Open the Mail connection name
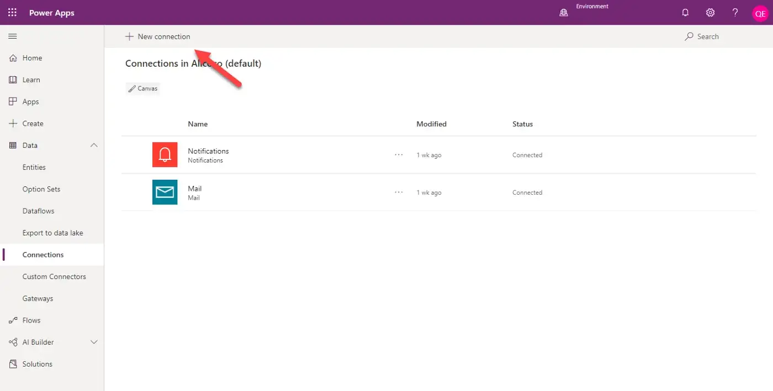 195,189
